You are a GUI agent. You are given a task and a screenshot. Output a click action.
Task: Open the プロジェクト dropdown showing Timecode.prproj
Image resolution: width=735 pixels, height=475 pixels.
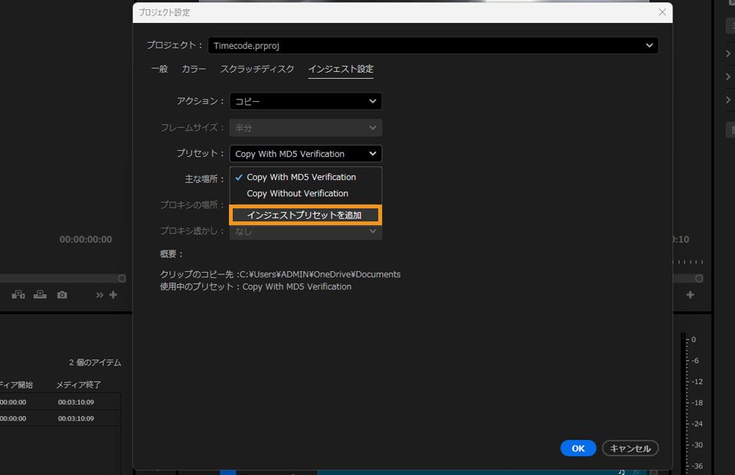point(433,45)
